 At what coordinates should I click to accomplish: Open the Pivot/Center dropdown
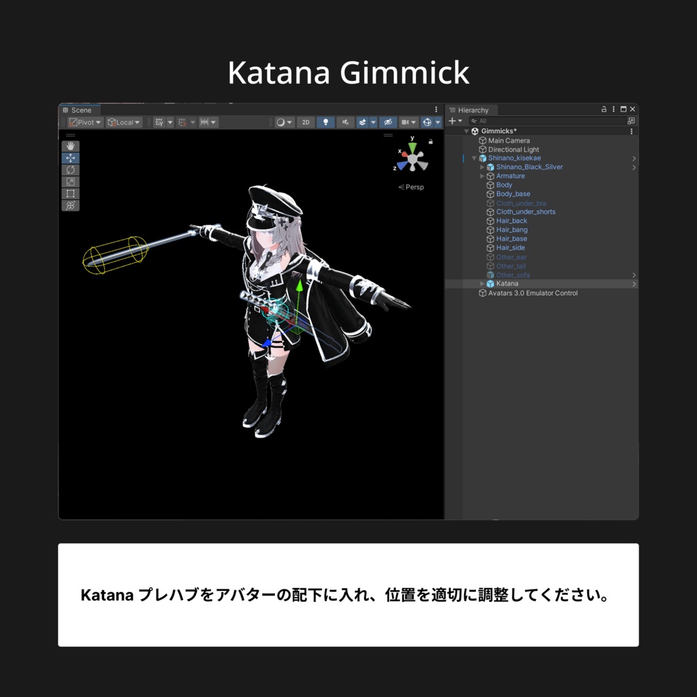[x=86, y=123]
